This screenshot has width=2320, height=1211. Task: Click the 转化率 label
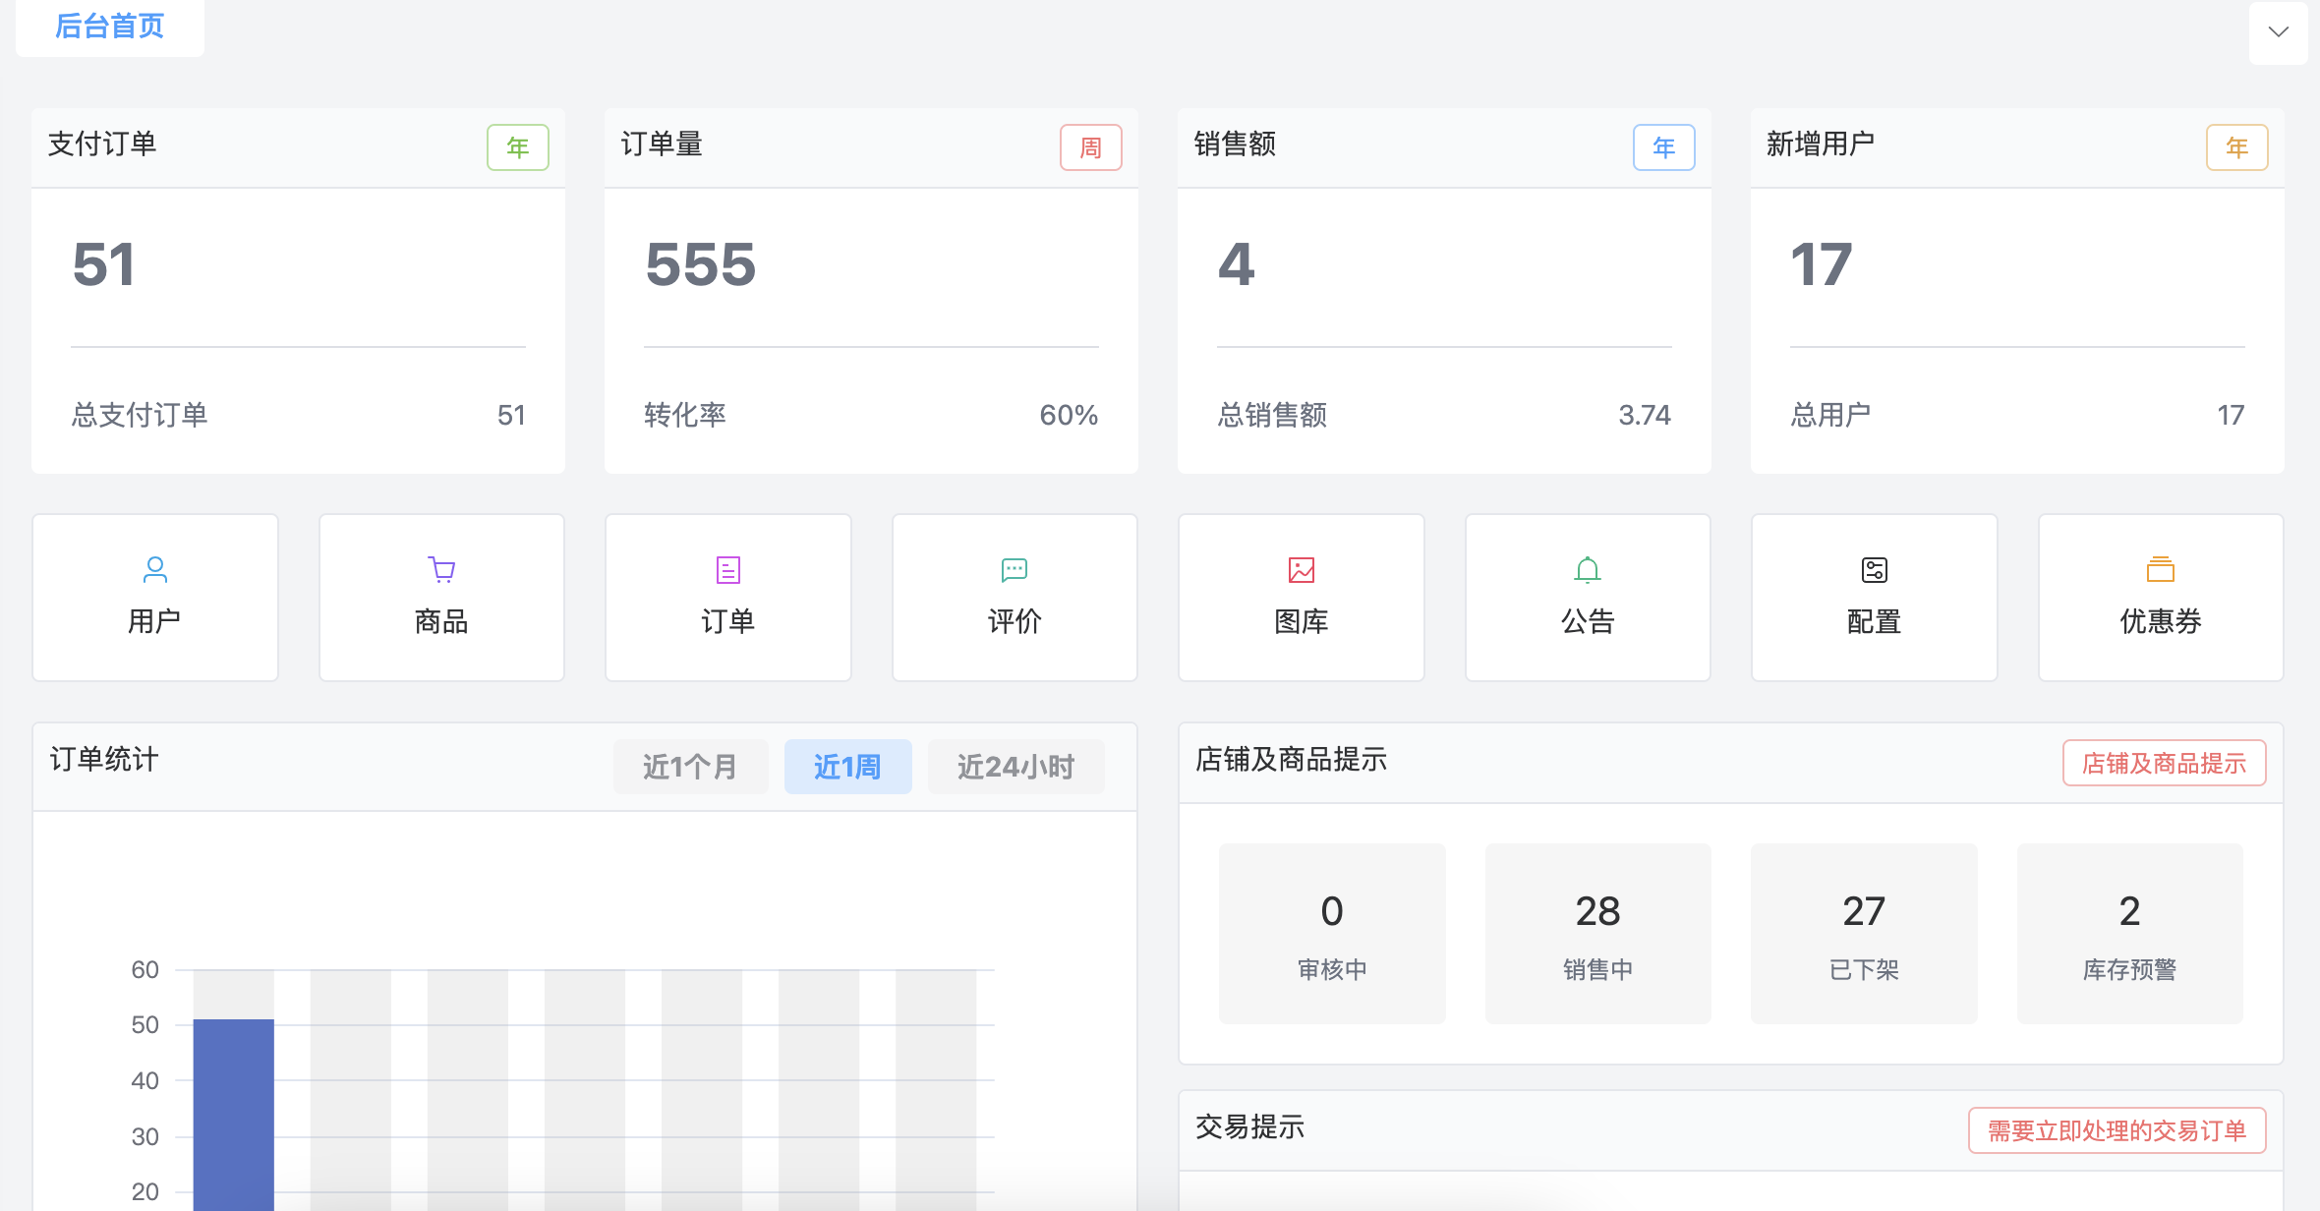685,415
